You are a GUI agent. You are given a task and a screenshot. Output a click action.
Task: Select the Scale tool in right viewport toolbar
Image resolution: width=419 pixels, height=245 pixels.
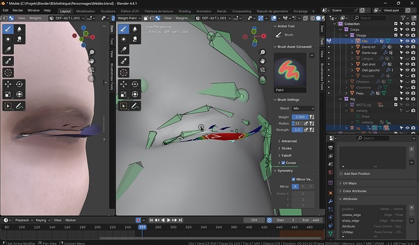pyautogui.click(x=123, y=94)
